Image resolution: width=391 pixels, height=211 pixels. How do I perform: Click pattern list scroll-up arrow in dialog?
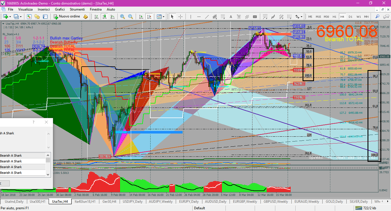point(48,155)
